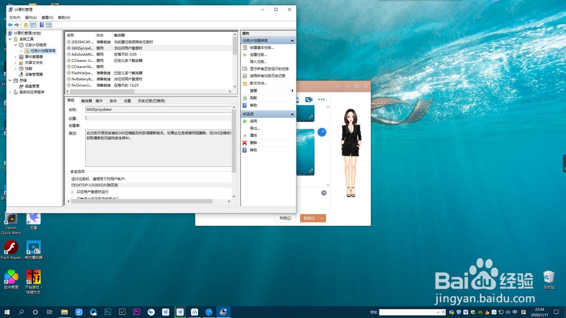The image size is (566, 318).
Task: Click the enable task history (启用所有任务历史记录) icon
Action: tap(245, 76)
